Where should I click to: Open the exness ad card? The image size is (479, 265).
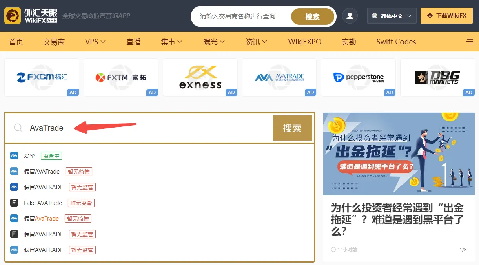coord(200,77)
